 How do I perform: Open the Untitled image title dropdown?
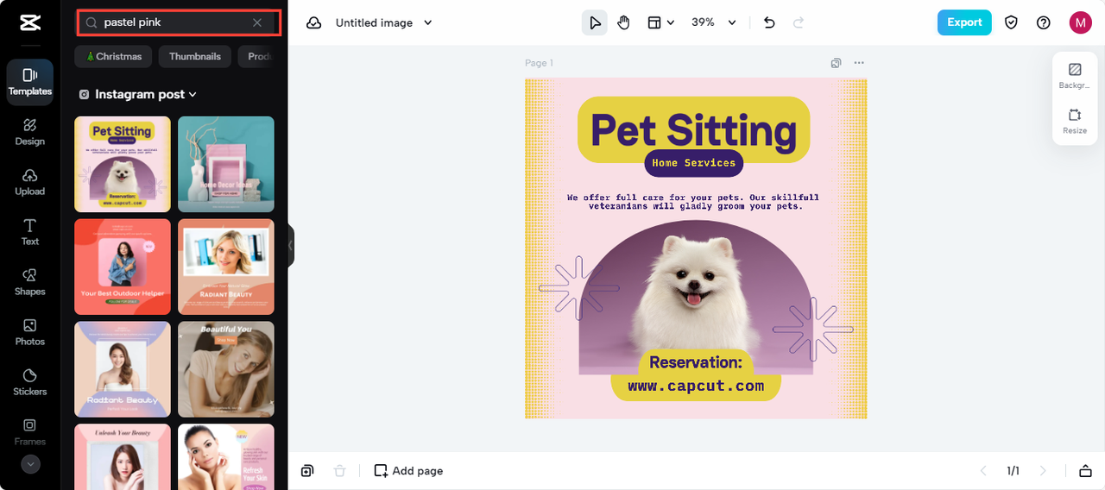[384, 23]
